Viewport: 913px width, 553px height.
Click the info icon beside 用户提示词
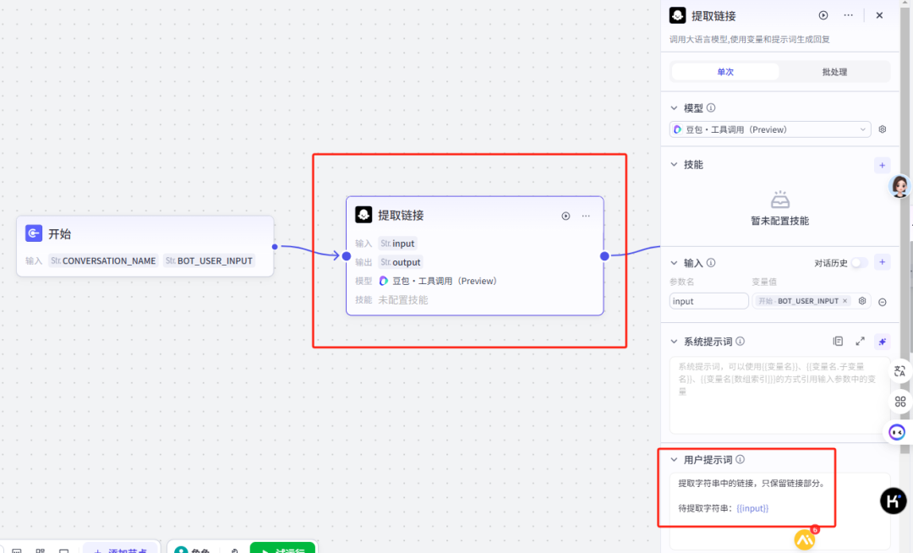(x=740, y=459)
